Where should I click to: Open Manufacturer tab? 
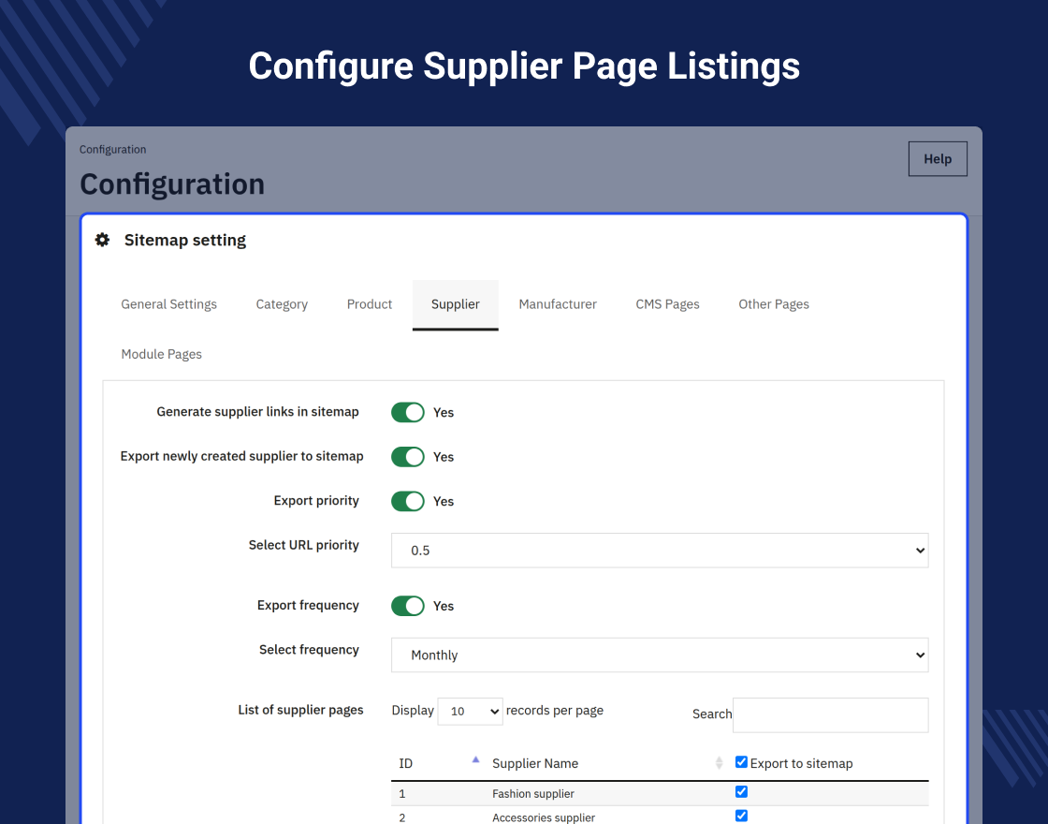pos(558,304)
